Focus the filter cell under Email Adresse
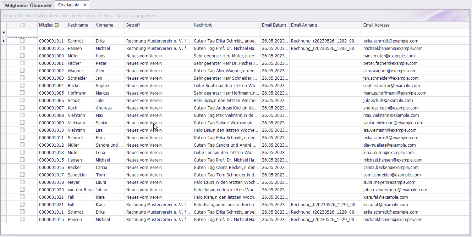Screen dimensions: 472x237 pos(415,33)
